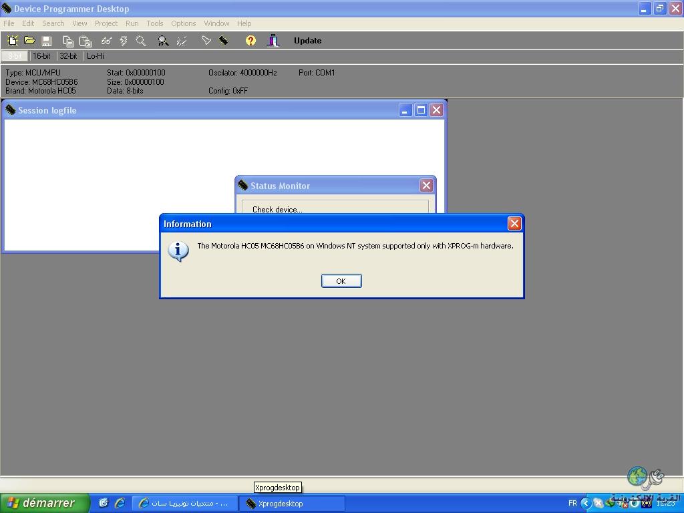Click the 'Size: 0x00000100' info text
684x513 pixels.
pos(135,82)
